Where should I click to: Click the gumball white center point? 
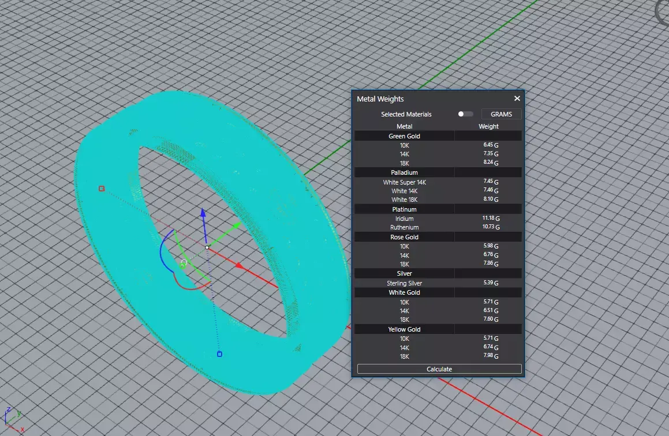pyautogui.click(x=207, y=247)
